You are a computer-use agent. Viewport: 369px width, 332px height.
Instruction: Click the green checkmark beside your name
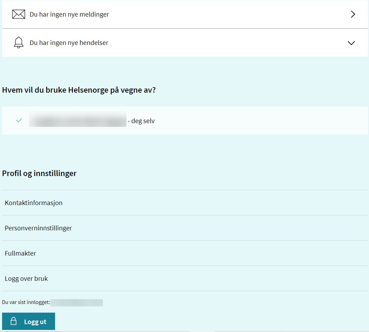pos(19,120)
